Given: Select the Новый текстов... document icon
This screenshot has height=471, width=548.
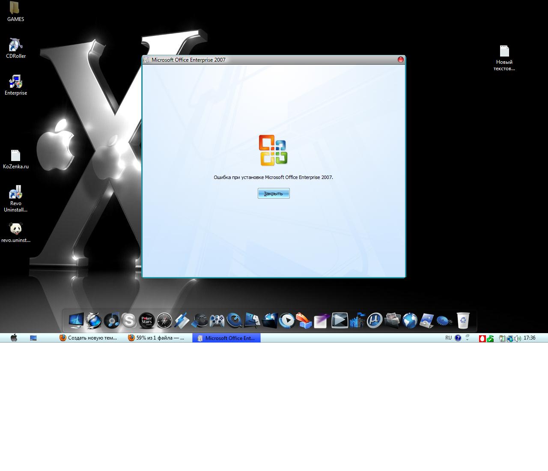Looking at the screenshot, I should [x=504, y=58].
